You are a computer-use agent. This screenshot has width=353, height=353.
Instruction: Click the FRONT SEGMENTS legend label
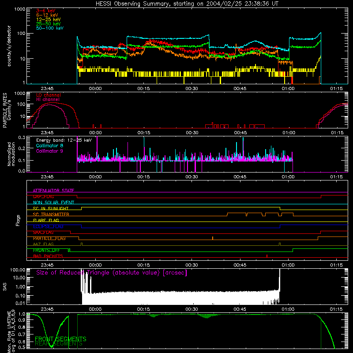click(x=60, y=339)
